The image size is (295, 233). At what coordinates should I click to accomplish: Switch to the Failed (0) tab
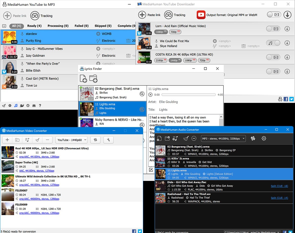point(82,26)
